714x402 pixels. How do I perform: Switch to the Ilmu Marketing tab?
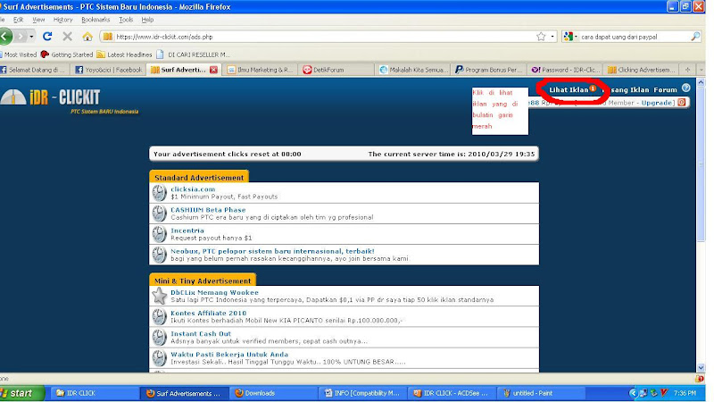click(x=260, y=70)
